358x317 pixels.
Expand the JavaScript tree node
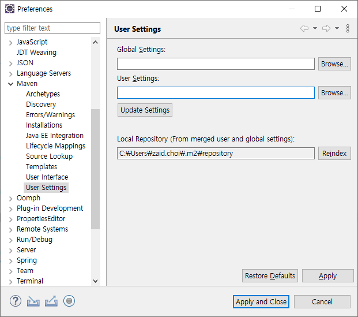coord(10,43)
